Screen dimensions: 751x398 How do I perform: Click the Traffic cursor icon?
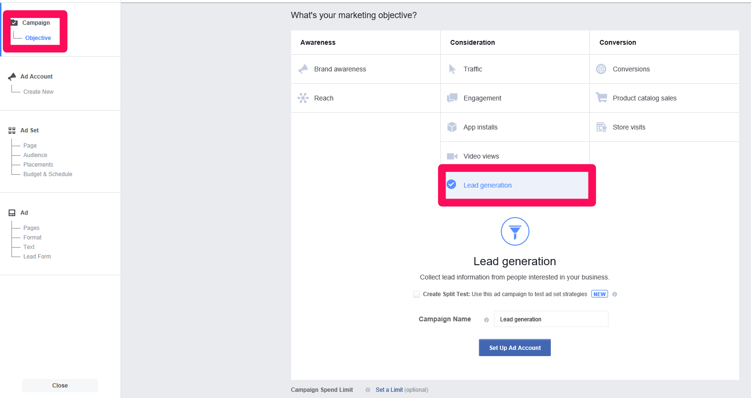point(452,69)
